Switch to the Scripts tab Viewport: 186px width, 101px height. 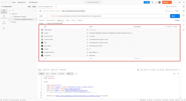[73, 20]
